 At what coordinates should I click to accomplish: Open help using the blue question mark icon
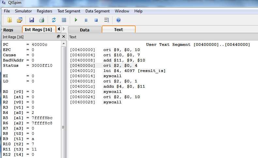tap(118, 20)
